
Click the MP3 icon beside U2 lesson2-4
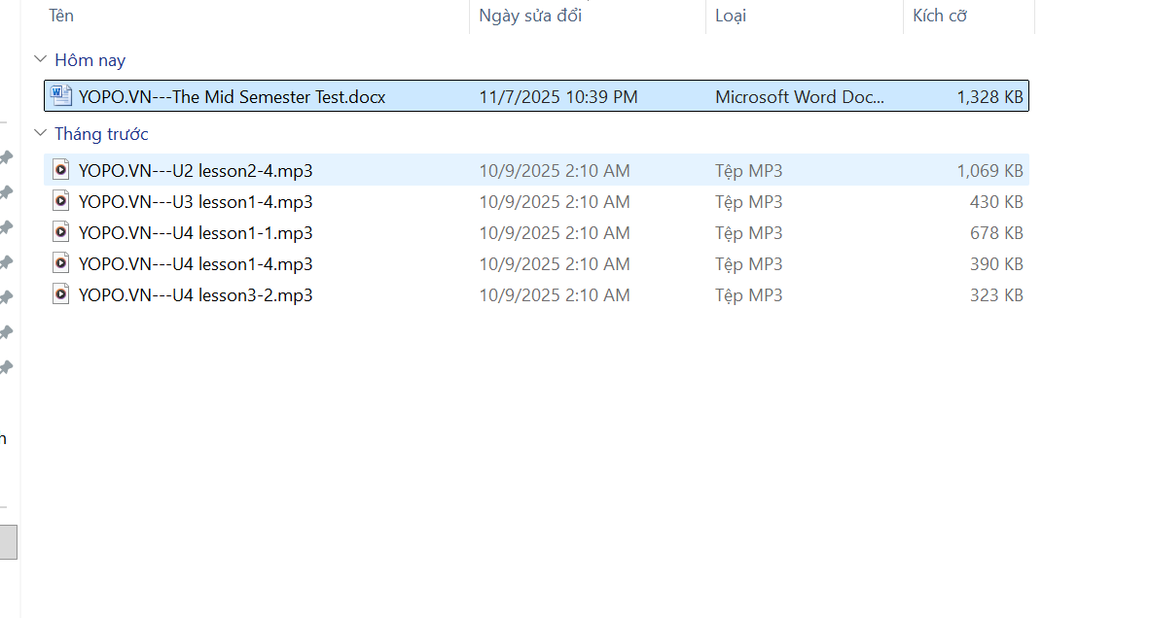point(61,170)
